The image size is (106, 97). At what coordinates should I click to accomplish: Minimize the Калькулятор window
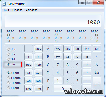pos(82,3)
